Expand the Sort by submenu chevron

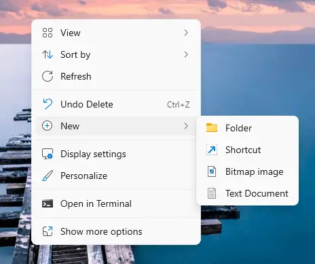(186, 54)
